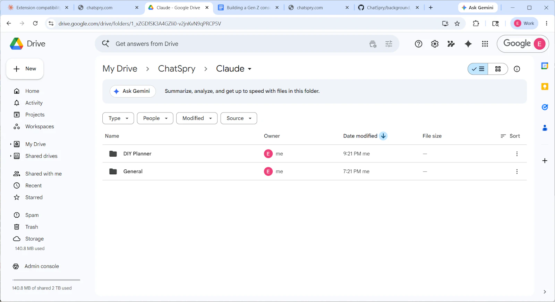Click the plus icon to get add-ons
The width and height of the screenshot is (555, 302).
tap(545, 161)
